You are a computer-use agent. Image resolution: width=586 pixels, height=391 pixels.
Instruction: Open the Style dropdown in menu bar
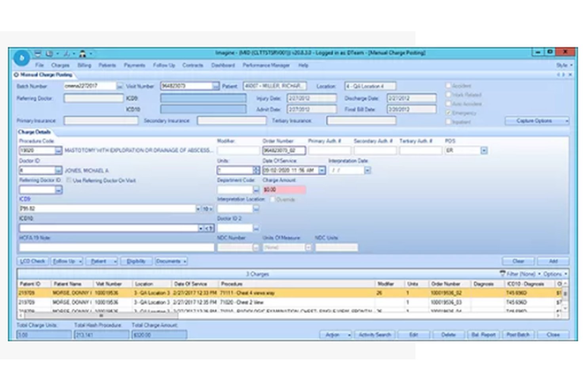coord(564,65)
